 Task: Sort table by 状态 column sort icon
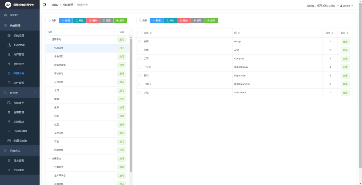[348, 33]
